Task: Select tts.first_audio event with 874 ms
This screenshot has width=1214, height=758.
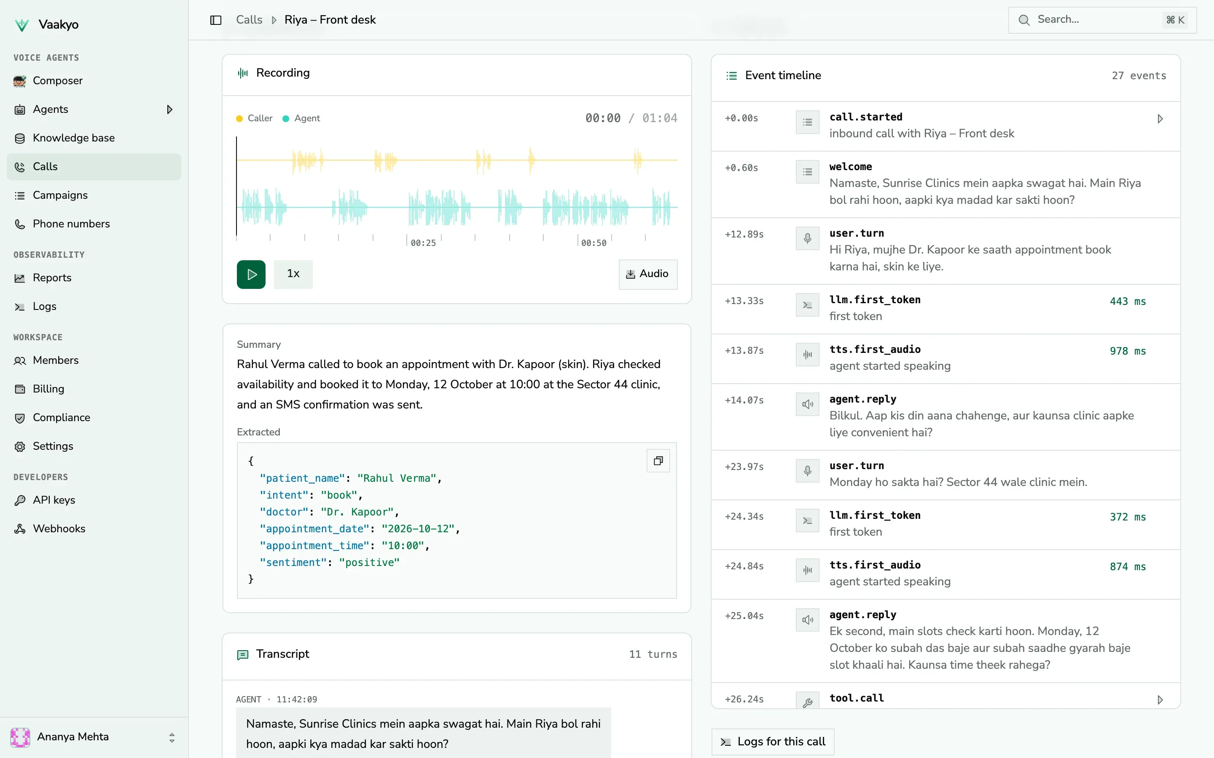Action: 945,574
